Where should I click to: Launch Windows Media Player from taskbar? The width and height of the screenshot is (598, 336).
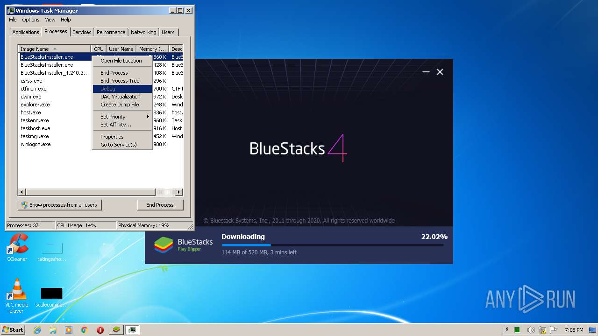coord(69,330)
